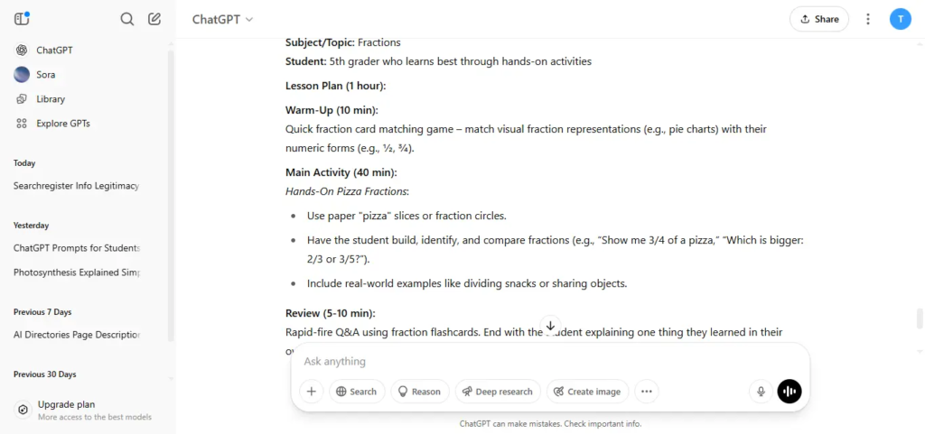Start a new chat with the pencil icon
Image resolution: width=925 pixels, height=434 pixels.
[154, 19]
